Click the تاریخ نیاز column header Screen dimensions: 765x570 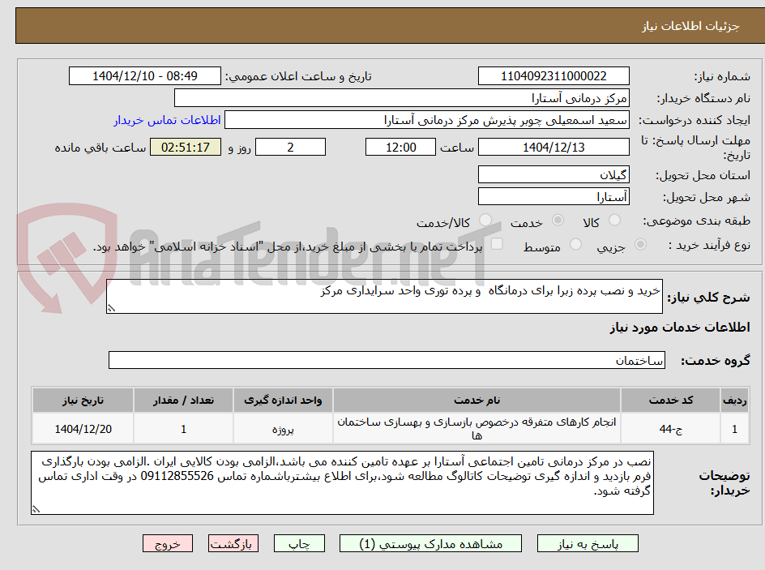[x=83, y=401]
